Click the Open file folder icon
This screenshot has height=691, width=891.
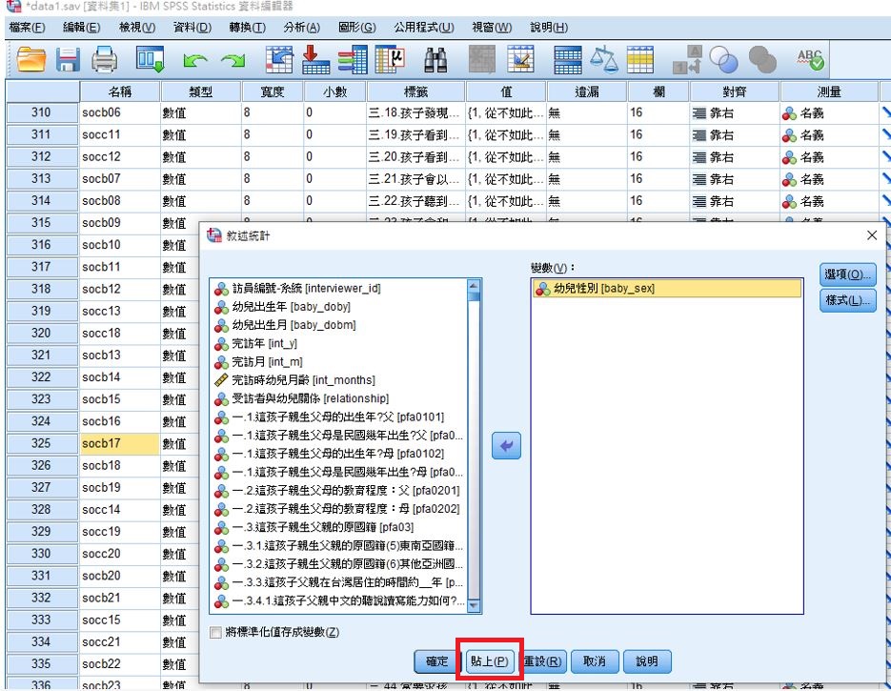click(30, 61)
